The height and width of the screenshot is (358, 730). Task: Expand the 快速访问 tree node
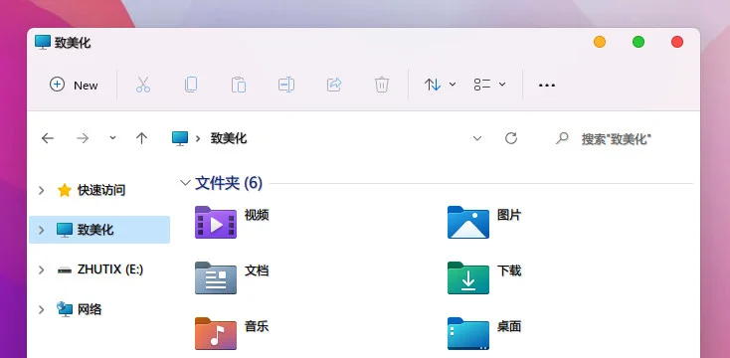click(x=41, y=190)
